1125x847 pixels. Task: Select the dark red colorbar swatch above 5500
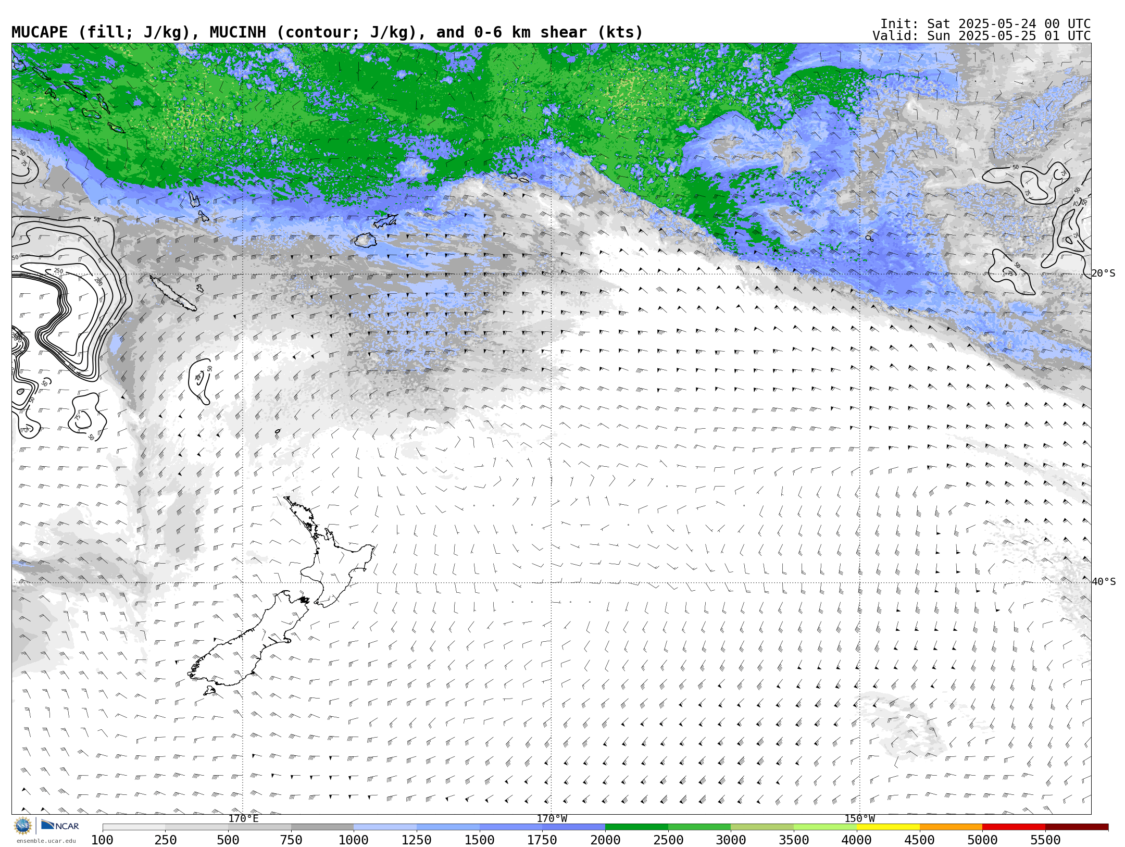[1077, 827]
